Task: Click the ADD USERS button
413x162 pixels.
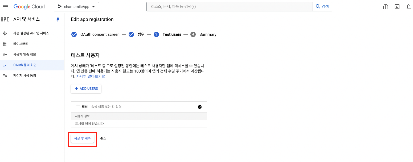Action: [86, 89]
